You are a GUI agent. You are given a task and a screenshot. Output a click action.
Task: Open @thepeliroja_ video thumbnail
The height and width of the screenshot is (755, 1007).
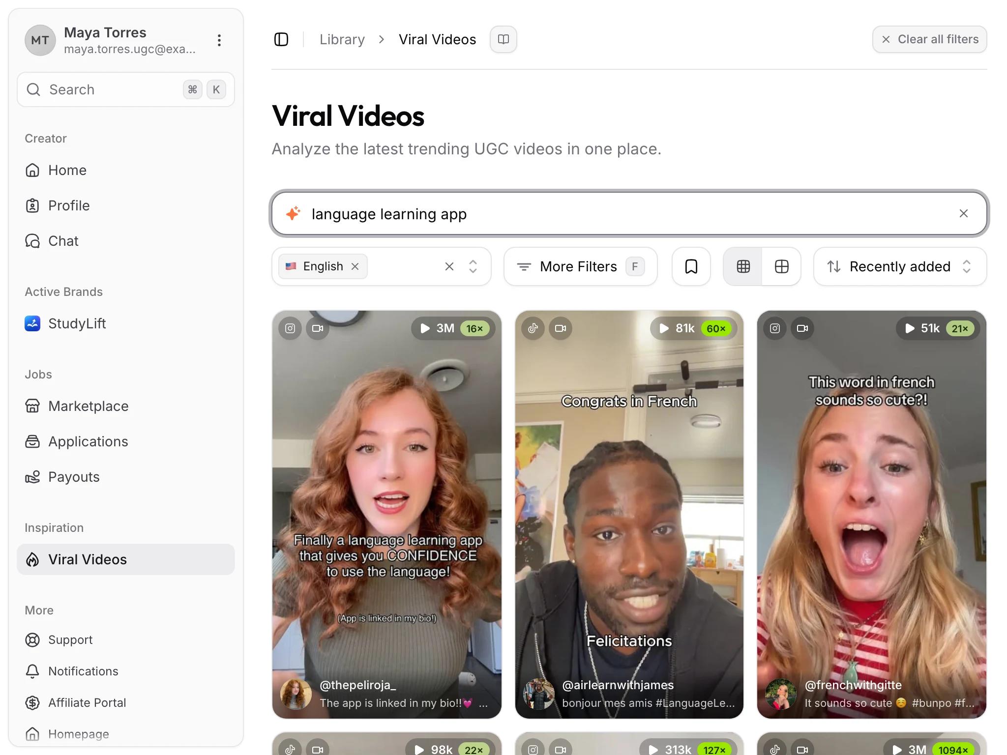(x=387, y=514)
